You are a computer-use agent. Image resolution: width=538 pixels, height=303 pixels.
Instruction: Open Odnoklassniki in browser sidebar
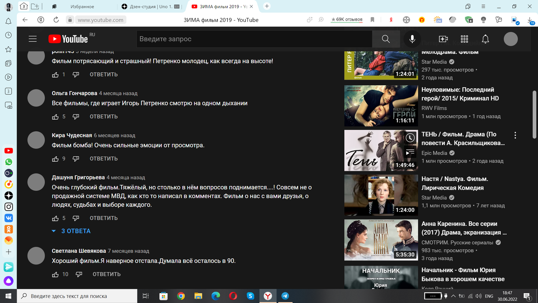point(9,229)
